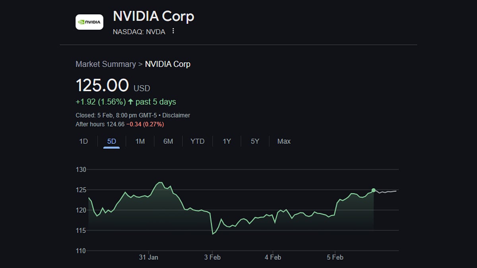Image resolution: width=477 pixels, height=268 pixels.
Task: Click the green latest-price dot on chart
Action: coord(373,190)
